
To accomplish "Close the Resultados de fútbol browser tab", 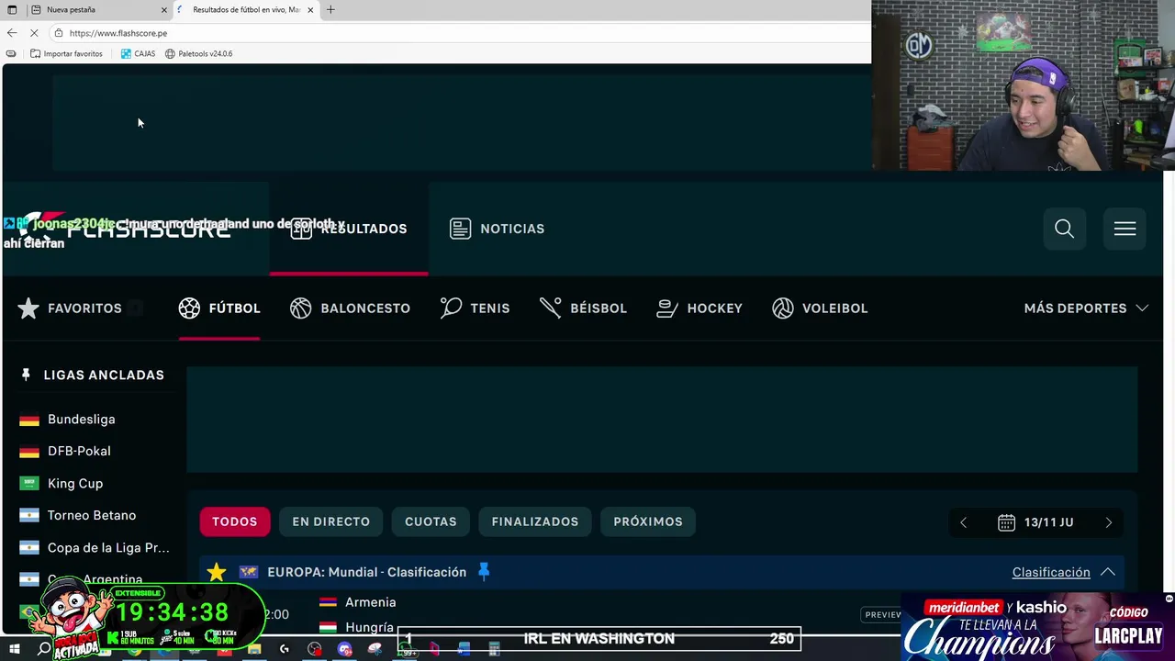I will [310, 10].
